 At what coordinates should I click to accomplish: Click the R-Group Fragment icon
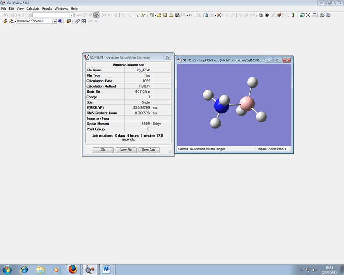[x=17, y=15]
